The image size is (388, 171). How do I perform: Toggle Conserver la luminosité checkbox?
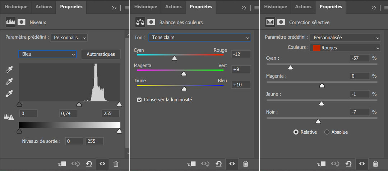coord(139,100)
